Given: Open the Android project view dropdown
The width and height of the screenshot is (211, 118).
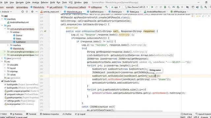Looking at the screenshot, I should pos(7,12).
